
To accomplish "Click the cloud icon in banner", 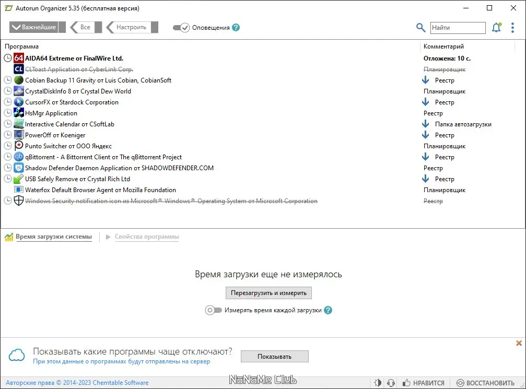I will (x=16, y=355).
